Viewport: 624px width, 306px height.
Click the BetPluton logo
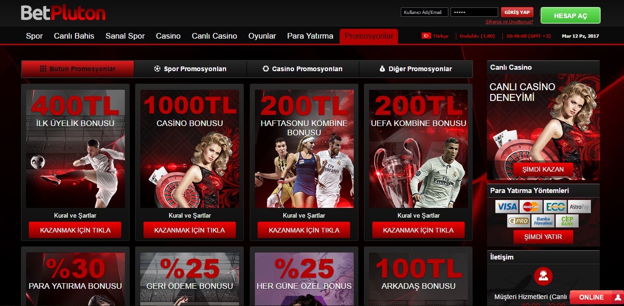tap(63, 13)
